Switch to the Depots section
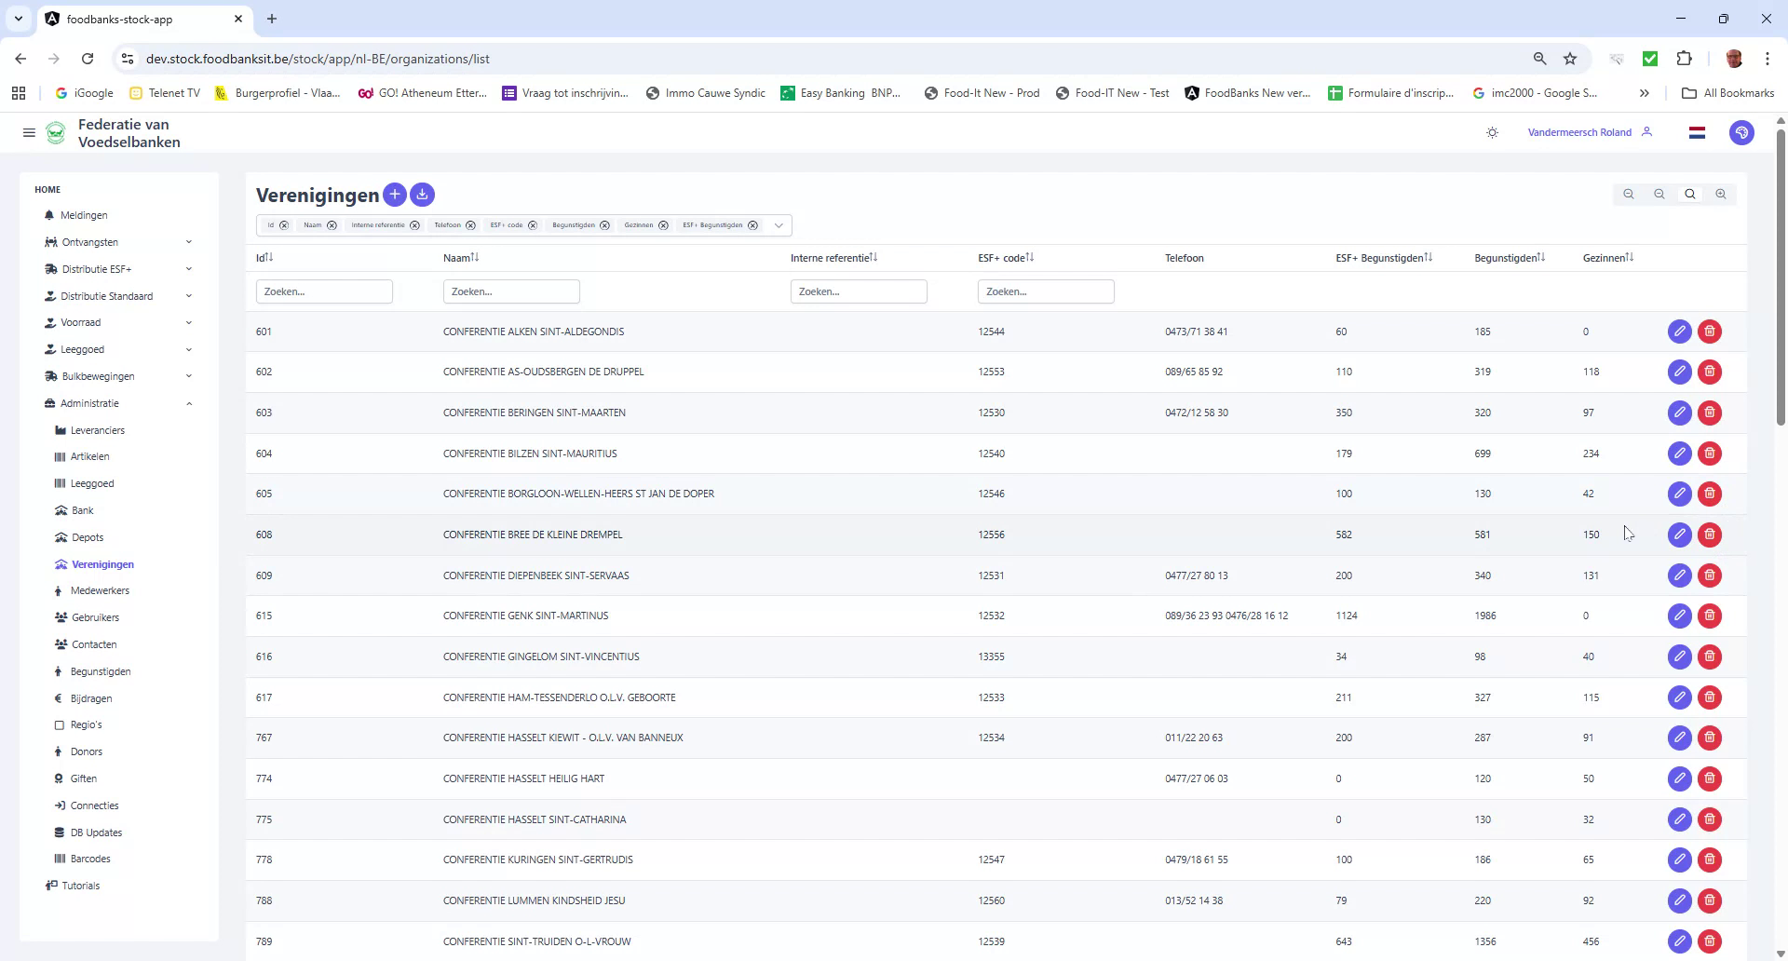Viewport: 1788px width, 961px height. [88, 537]
